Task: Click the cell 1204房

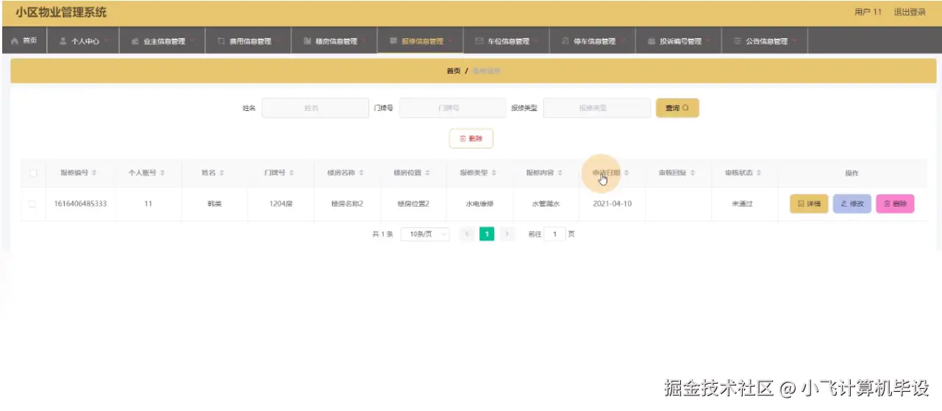Action: 281,204
